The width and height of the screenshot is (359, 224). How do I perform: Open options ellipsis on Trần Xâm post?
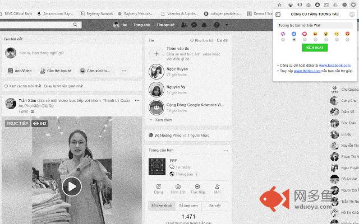137,100
